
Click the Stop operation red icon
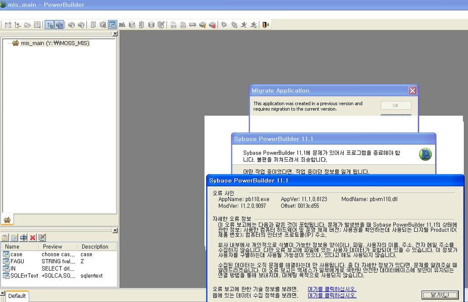pos(212,25)
